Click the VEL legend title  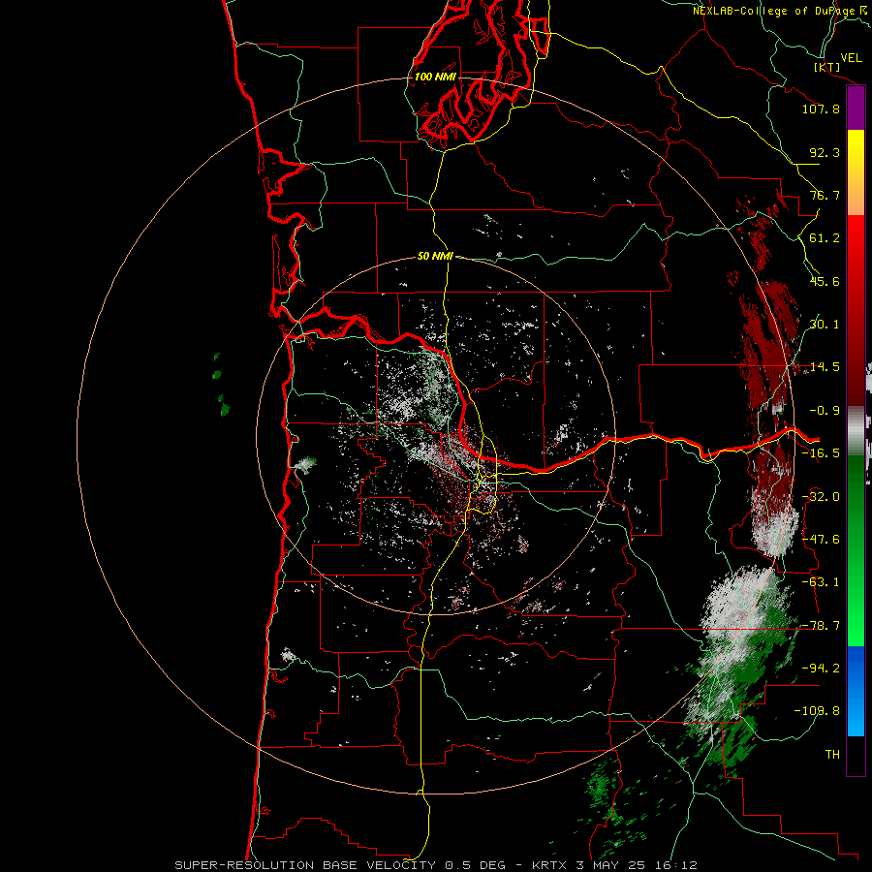(851, 58)
